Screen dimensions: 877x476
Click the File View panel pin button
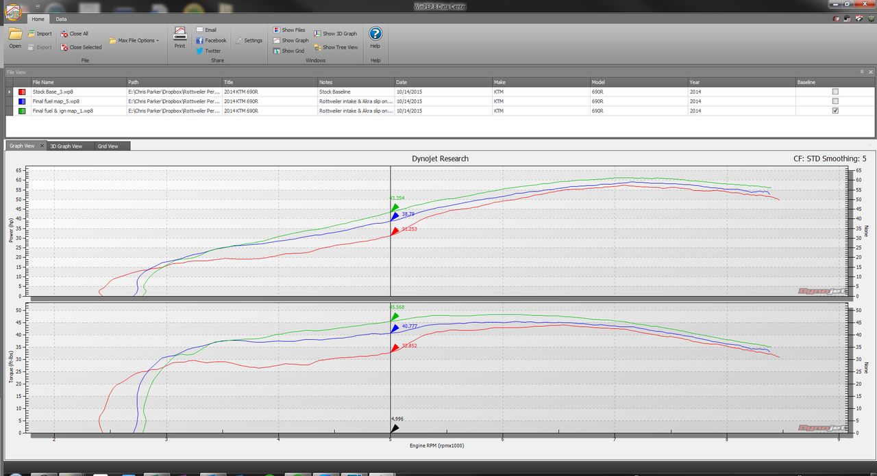pos(862,72)
